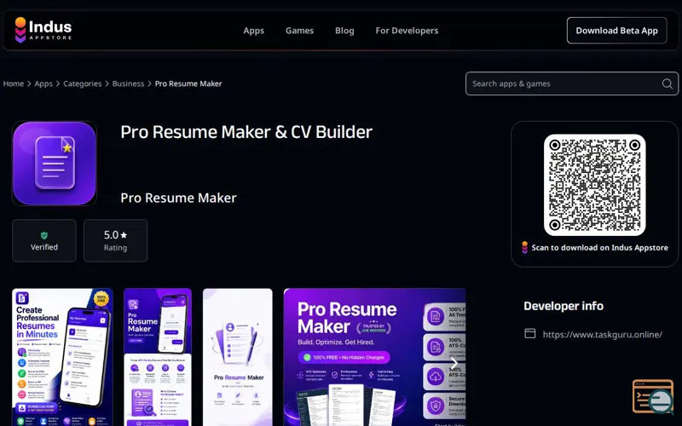Go to the Blog page
Viewport: 682px width, 426px height.
point(344,31)
